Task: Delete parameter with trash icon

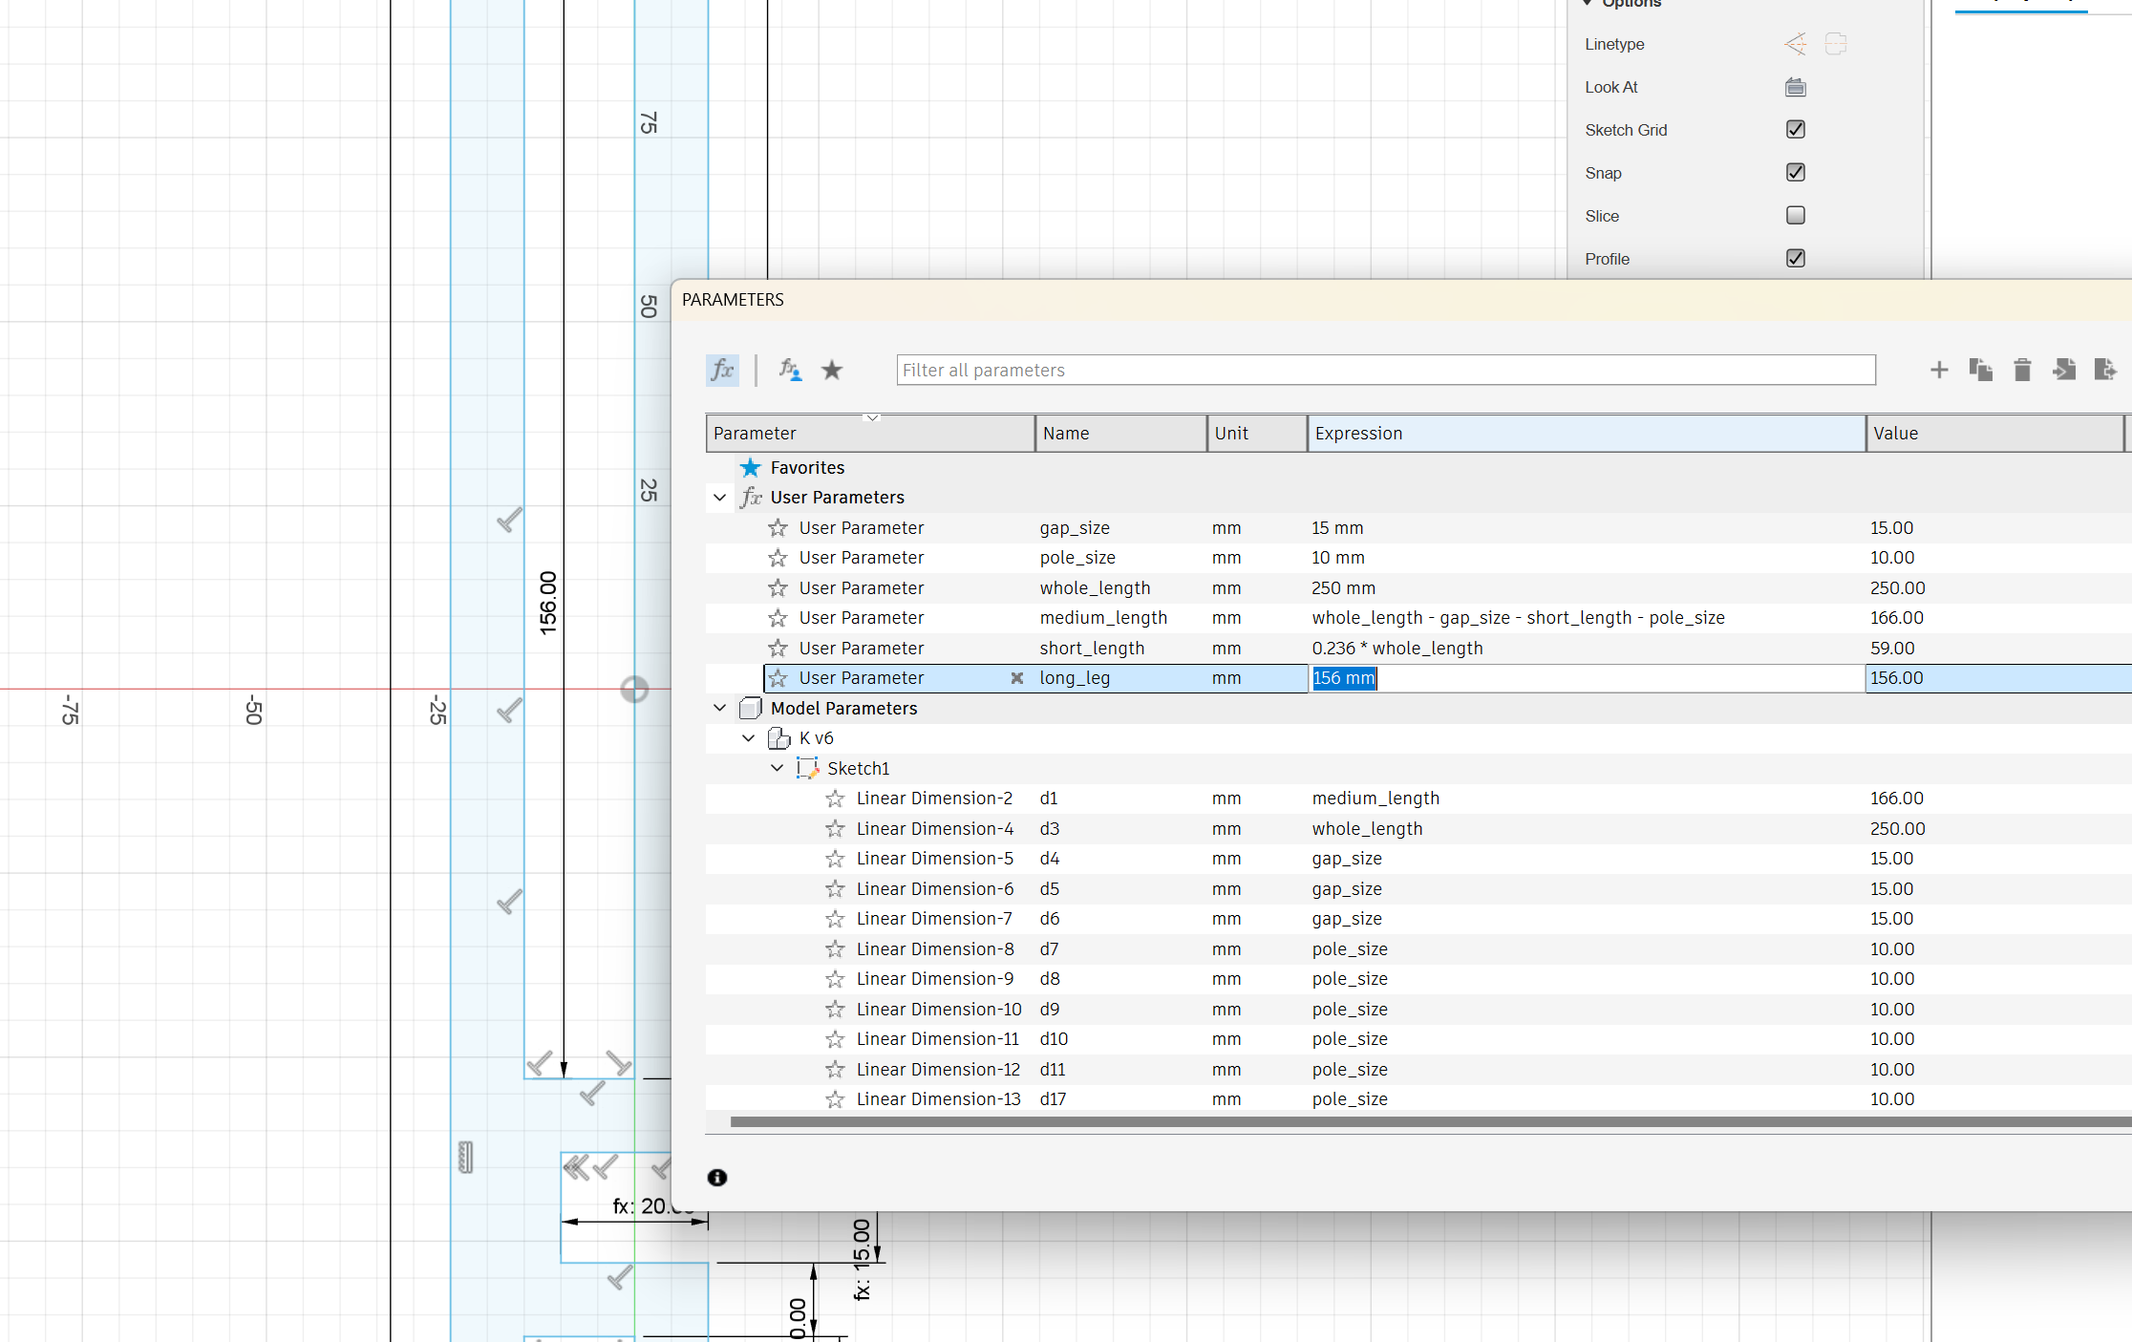Action: [2022, 370]
